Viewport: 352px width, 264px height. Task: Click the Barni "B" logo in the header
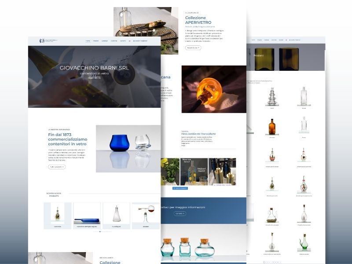tap(42, 40)
